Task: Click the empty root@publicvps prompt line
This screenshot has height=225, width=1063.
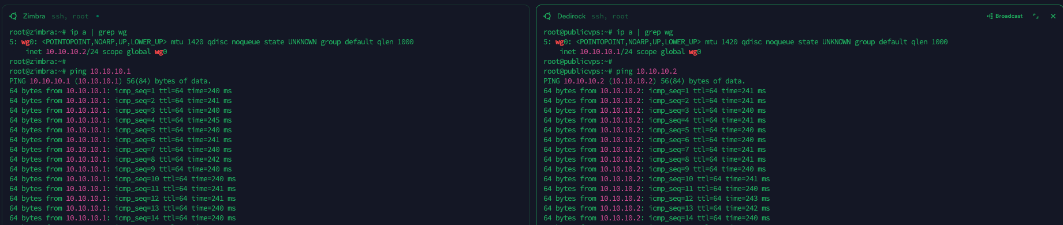Action: (x=578, y=62)
